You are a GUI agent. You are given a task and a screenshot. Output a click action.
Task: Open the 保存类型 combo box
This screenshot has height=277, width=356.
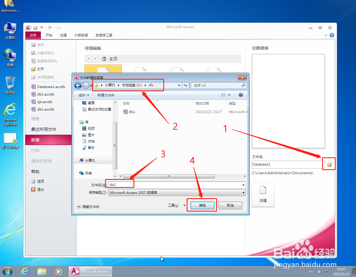(x=177, y=192)
